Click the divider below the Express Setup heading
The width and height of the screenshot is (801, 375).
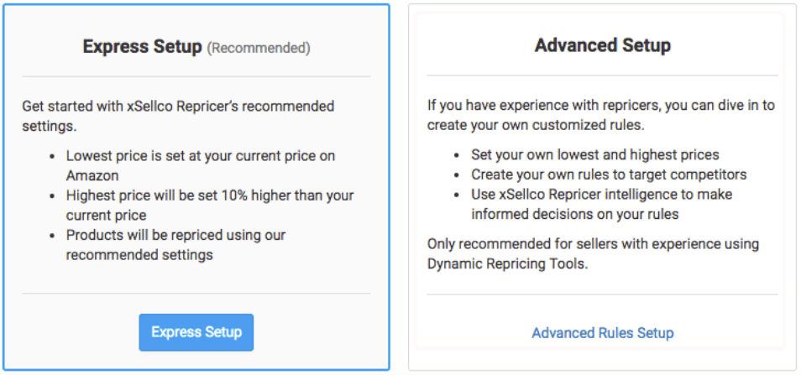pyautogui.click(x=196, y=77)
